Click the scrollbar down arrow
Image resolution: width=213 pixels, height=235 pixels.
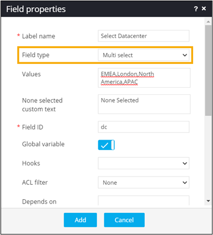coord(208,201)
